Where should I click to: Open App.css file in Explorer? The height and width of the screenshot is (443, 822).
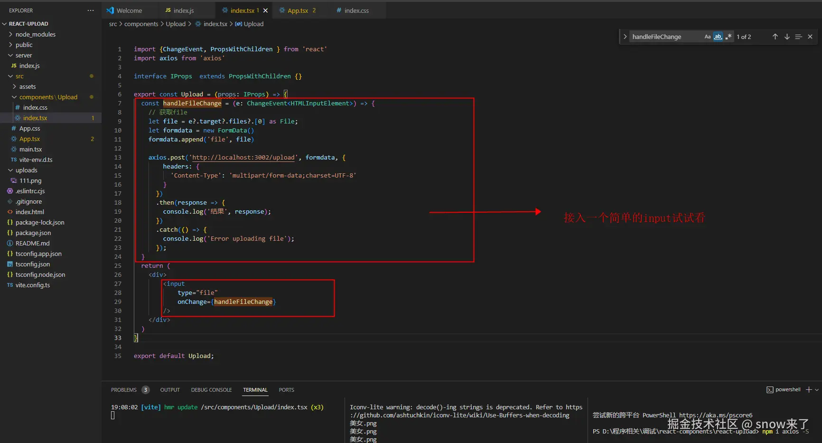[x=30, y=128]
